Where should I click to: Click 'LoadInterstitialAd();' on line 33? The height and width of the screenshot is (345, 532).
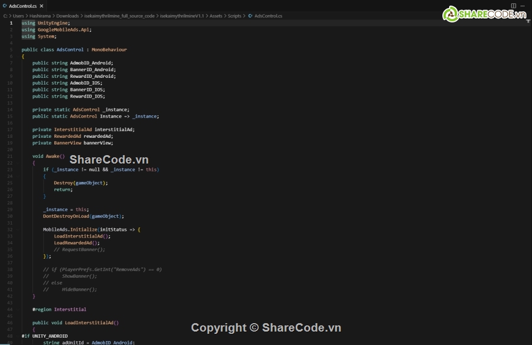82,236
